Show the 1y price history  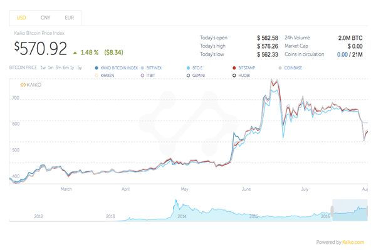[71, 67]
